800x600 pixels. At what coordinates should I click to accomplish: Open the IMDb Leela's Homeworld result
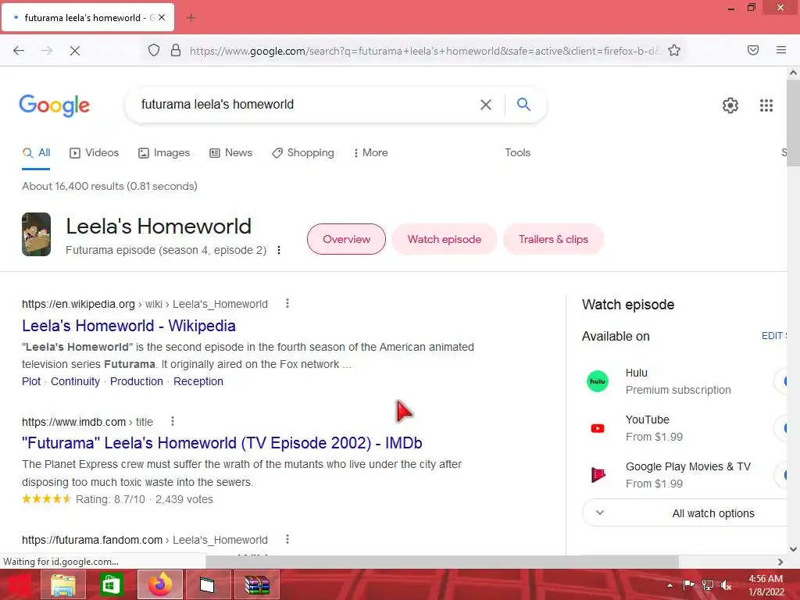(222, 443)
